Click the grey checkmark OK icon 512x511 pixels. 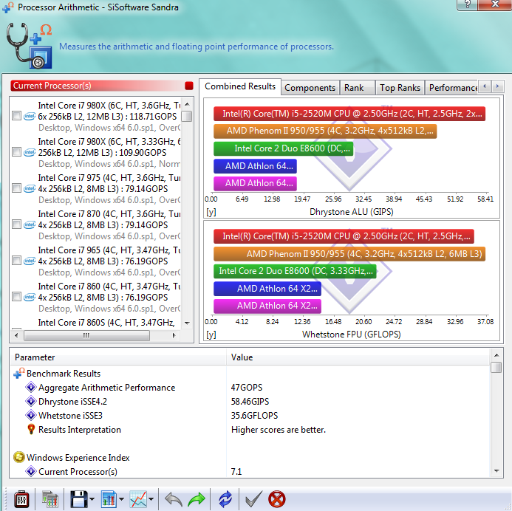point(253,499)
